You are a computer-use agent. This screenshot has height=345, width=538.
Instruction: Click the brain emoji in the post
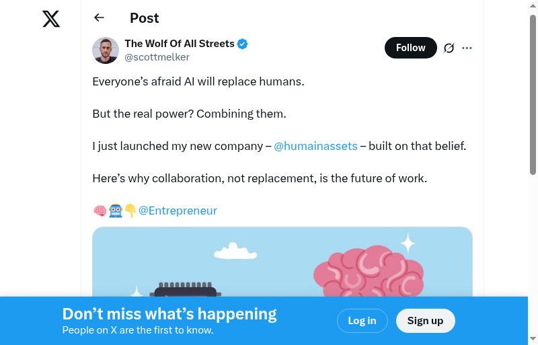coord(100,211)
